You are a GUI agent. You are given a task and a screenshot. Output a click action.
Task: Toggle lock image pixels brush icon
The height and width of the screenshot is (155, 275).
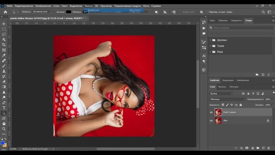(x=227, y=105)
